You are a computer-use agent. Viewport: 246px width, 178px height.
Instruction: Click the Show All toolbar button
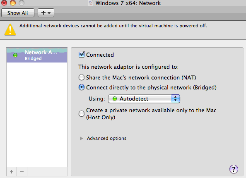18,13
